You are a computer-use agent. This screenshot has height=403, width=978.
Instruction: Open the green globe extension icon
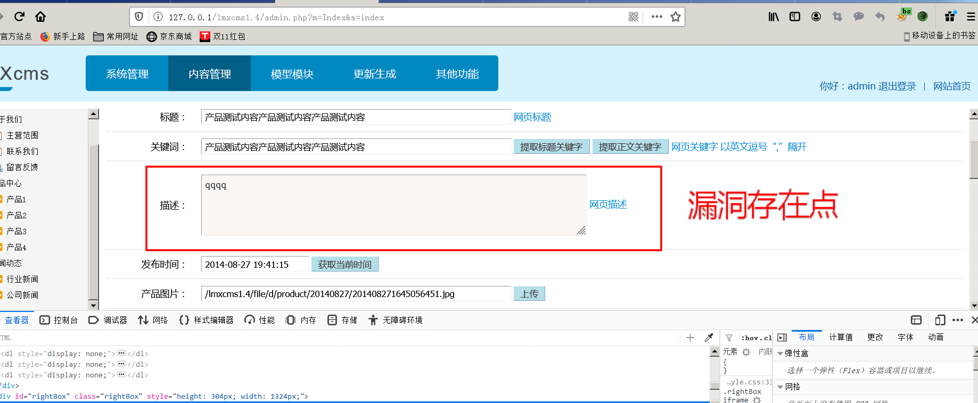coord(923,17)
